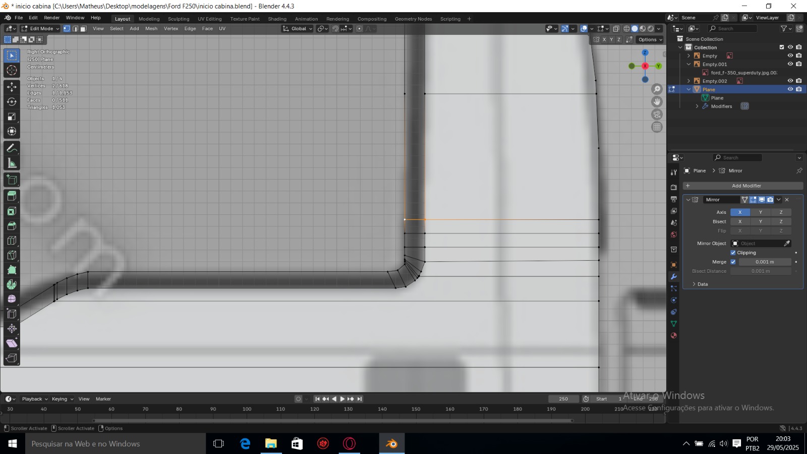
Task: Select the Measure tool
Action: pos(12,163)
